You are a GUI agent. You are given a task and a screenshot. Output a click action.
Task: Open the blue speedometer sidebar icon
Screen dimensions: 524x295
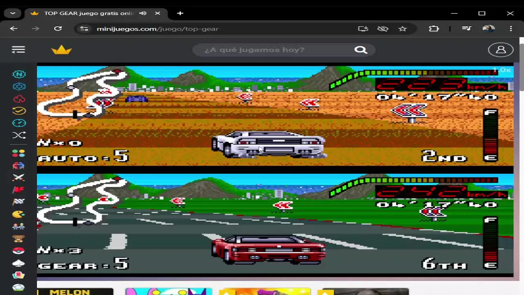(x=19, y=123)
